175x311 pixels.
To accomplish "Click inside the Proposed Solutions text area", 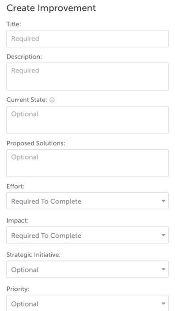I will point(87,163).
